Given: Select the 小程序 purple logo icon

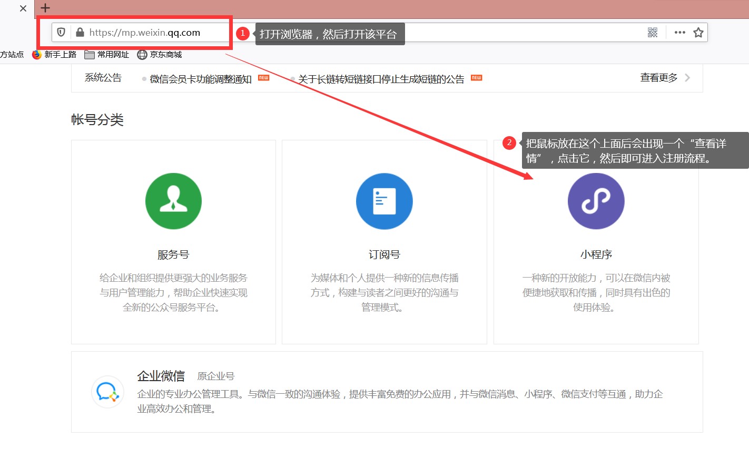Looking at the screenshot, I should click(x=596, y=201).
